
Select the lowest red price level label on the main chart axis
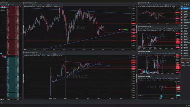pyautogui.click(x=133, y=41)
